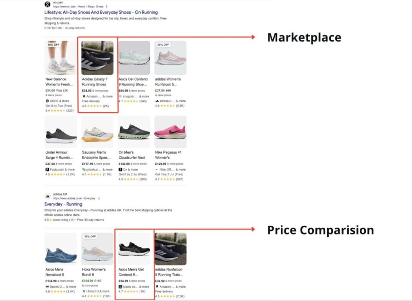Click the Hoka EU seller icon

pyautogui.click(x=84, y=291)
